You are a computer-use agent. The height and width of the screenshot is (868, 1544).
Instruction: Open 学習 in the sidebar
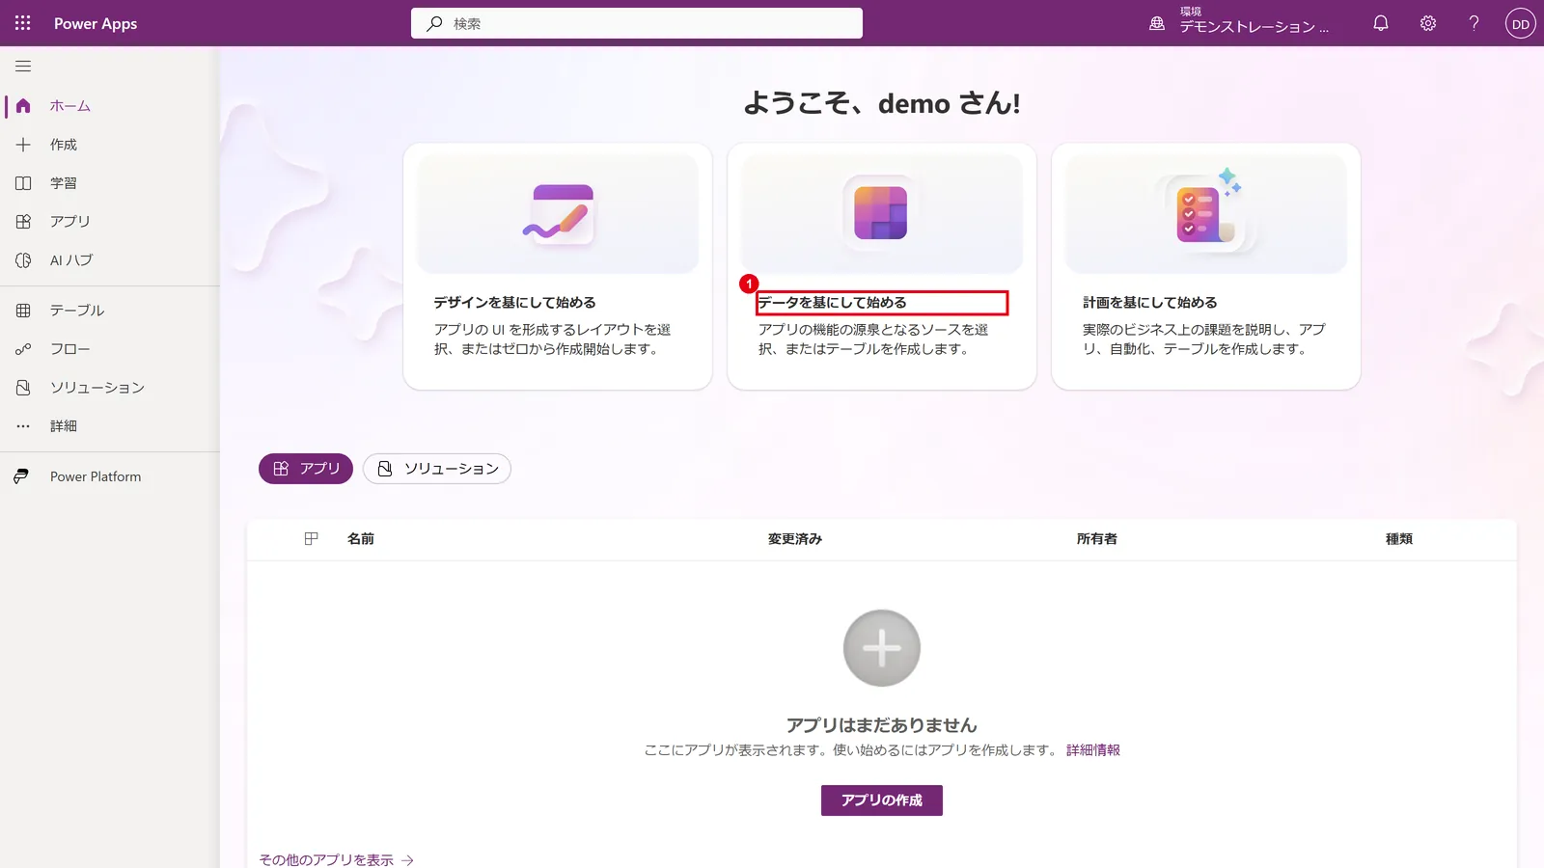[x=64, y=183]
